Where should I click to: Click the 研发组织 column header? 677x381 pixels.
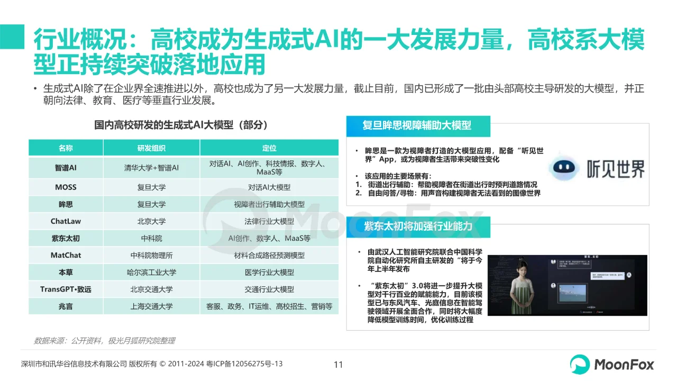(x=151, y=148)
